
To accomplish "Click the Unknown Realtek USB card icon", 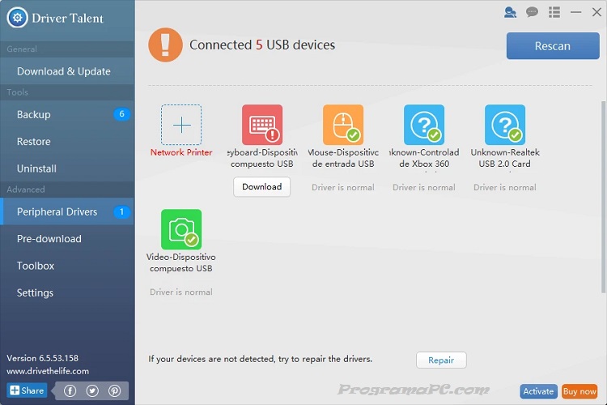I will (505, 125).
